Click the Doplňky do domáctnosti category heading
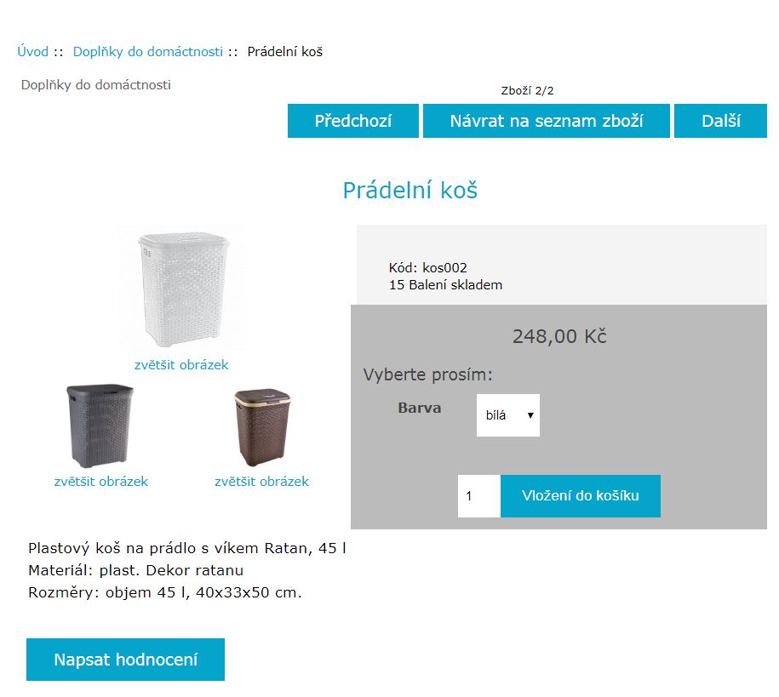The width and height of the screenshot is (779, 697). 96,85
